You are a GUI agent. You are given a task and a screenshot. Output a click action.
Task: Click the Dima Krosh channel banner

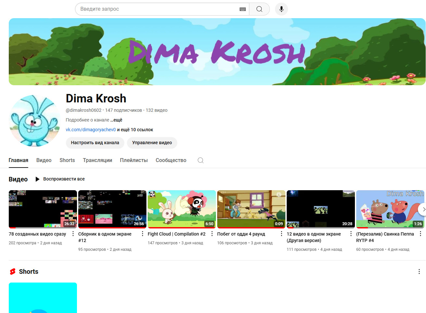(x=217, y=52)
